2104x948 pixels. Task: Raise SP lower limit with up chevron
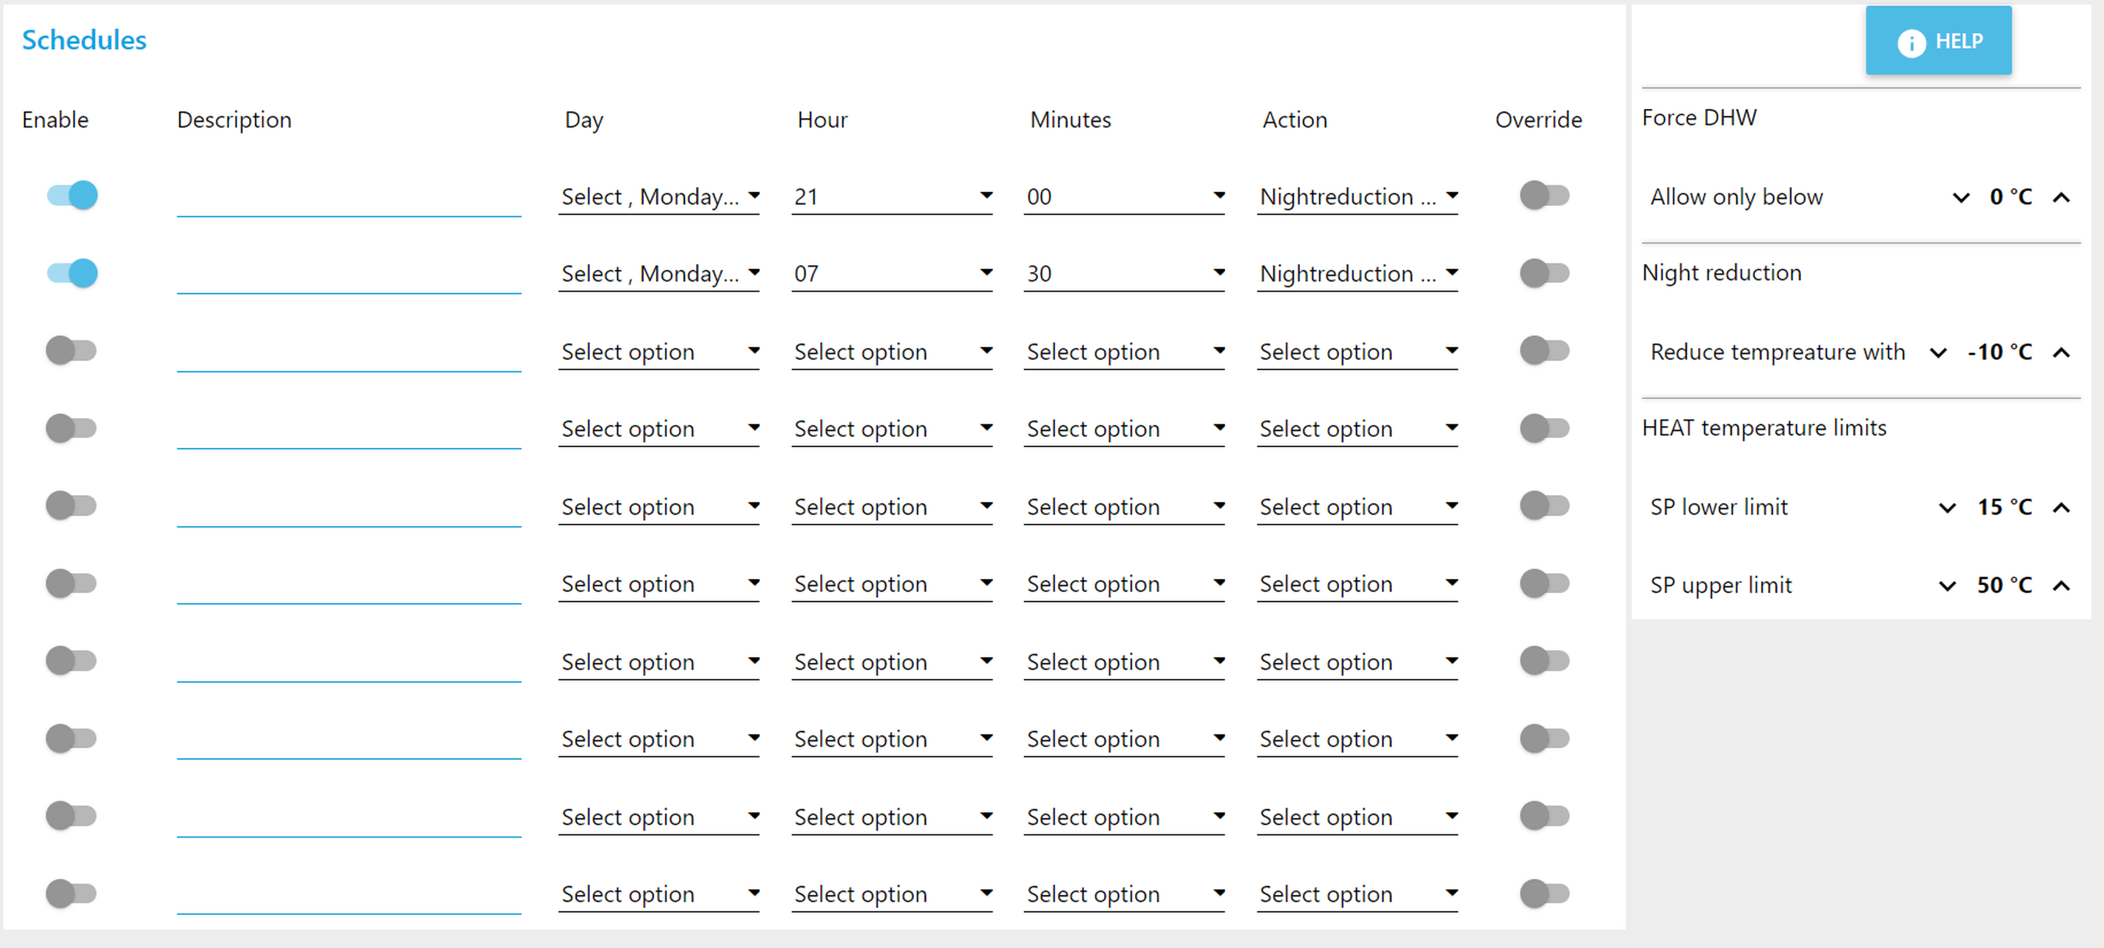(2061, 508)
